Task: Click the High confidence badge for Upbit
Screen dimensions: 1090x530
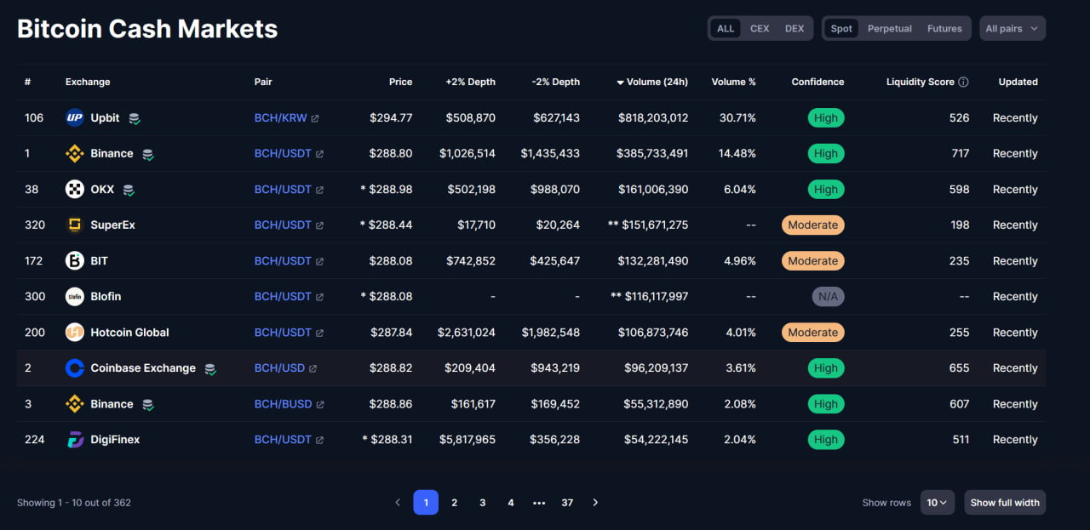Action: coord(826,118)
